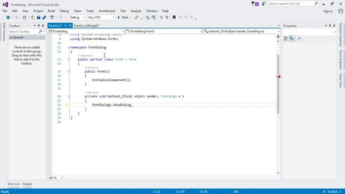Click the Publish button in status bar

tap(333, 192)
